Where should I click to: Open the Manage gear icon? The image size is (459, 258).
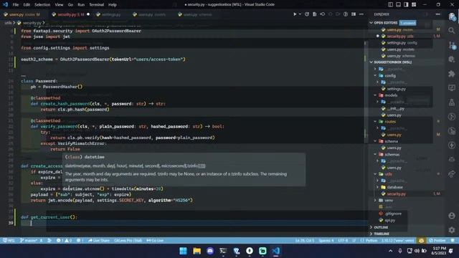coord(452,230)
